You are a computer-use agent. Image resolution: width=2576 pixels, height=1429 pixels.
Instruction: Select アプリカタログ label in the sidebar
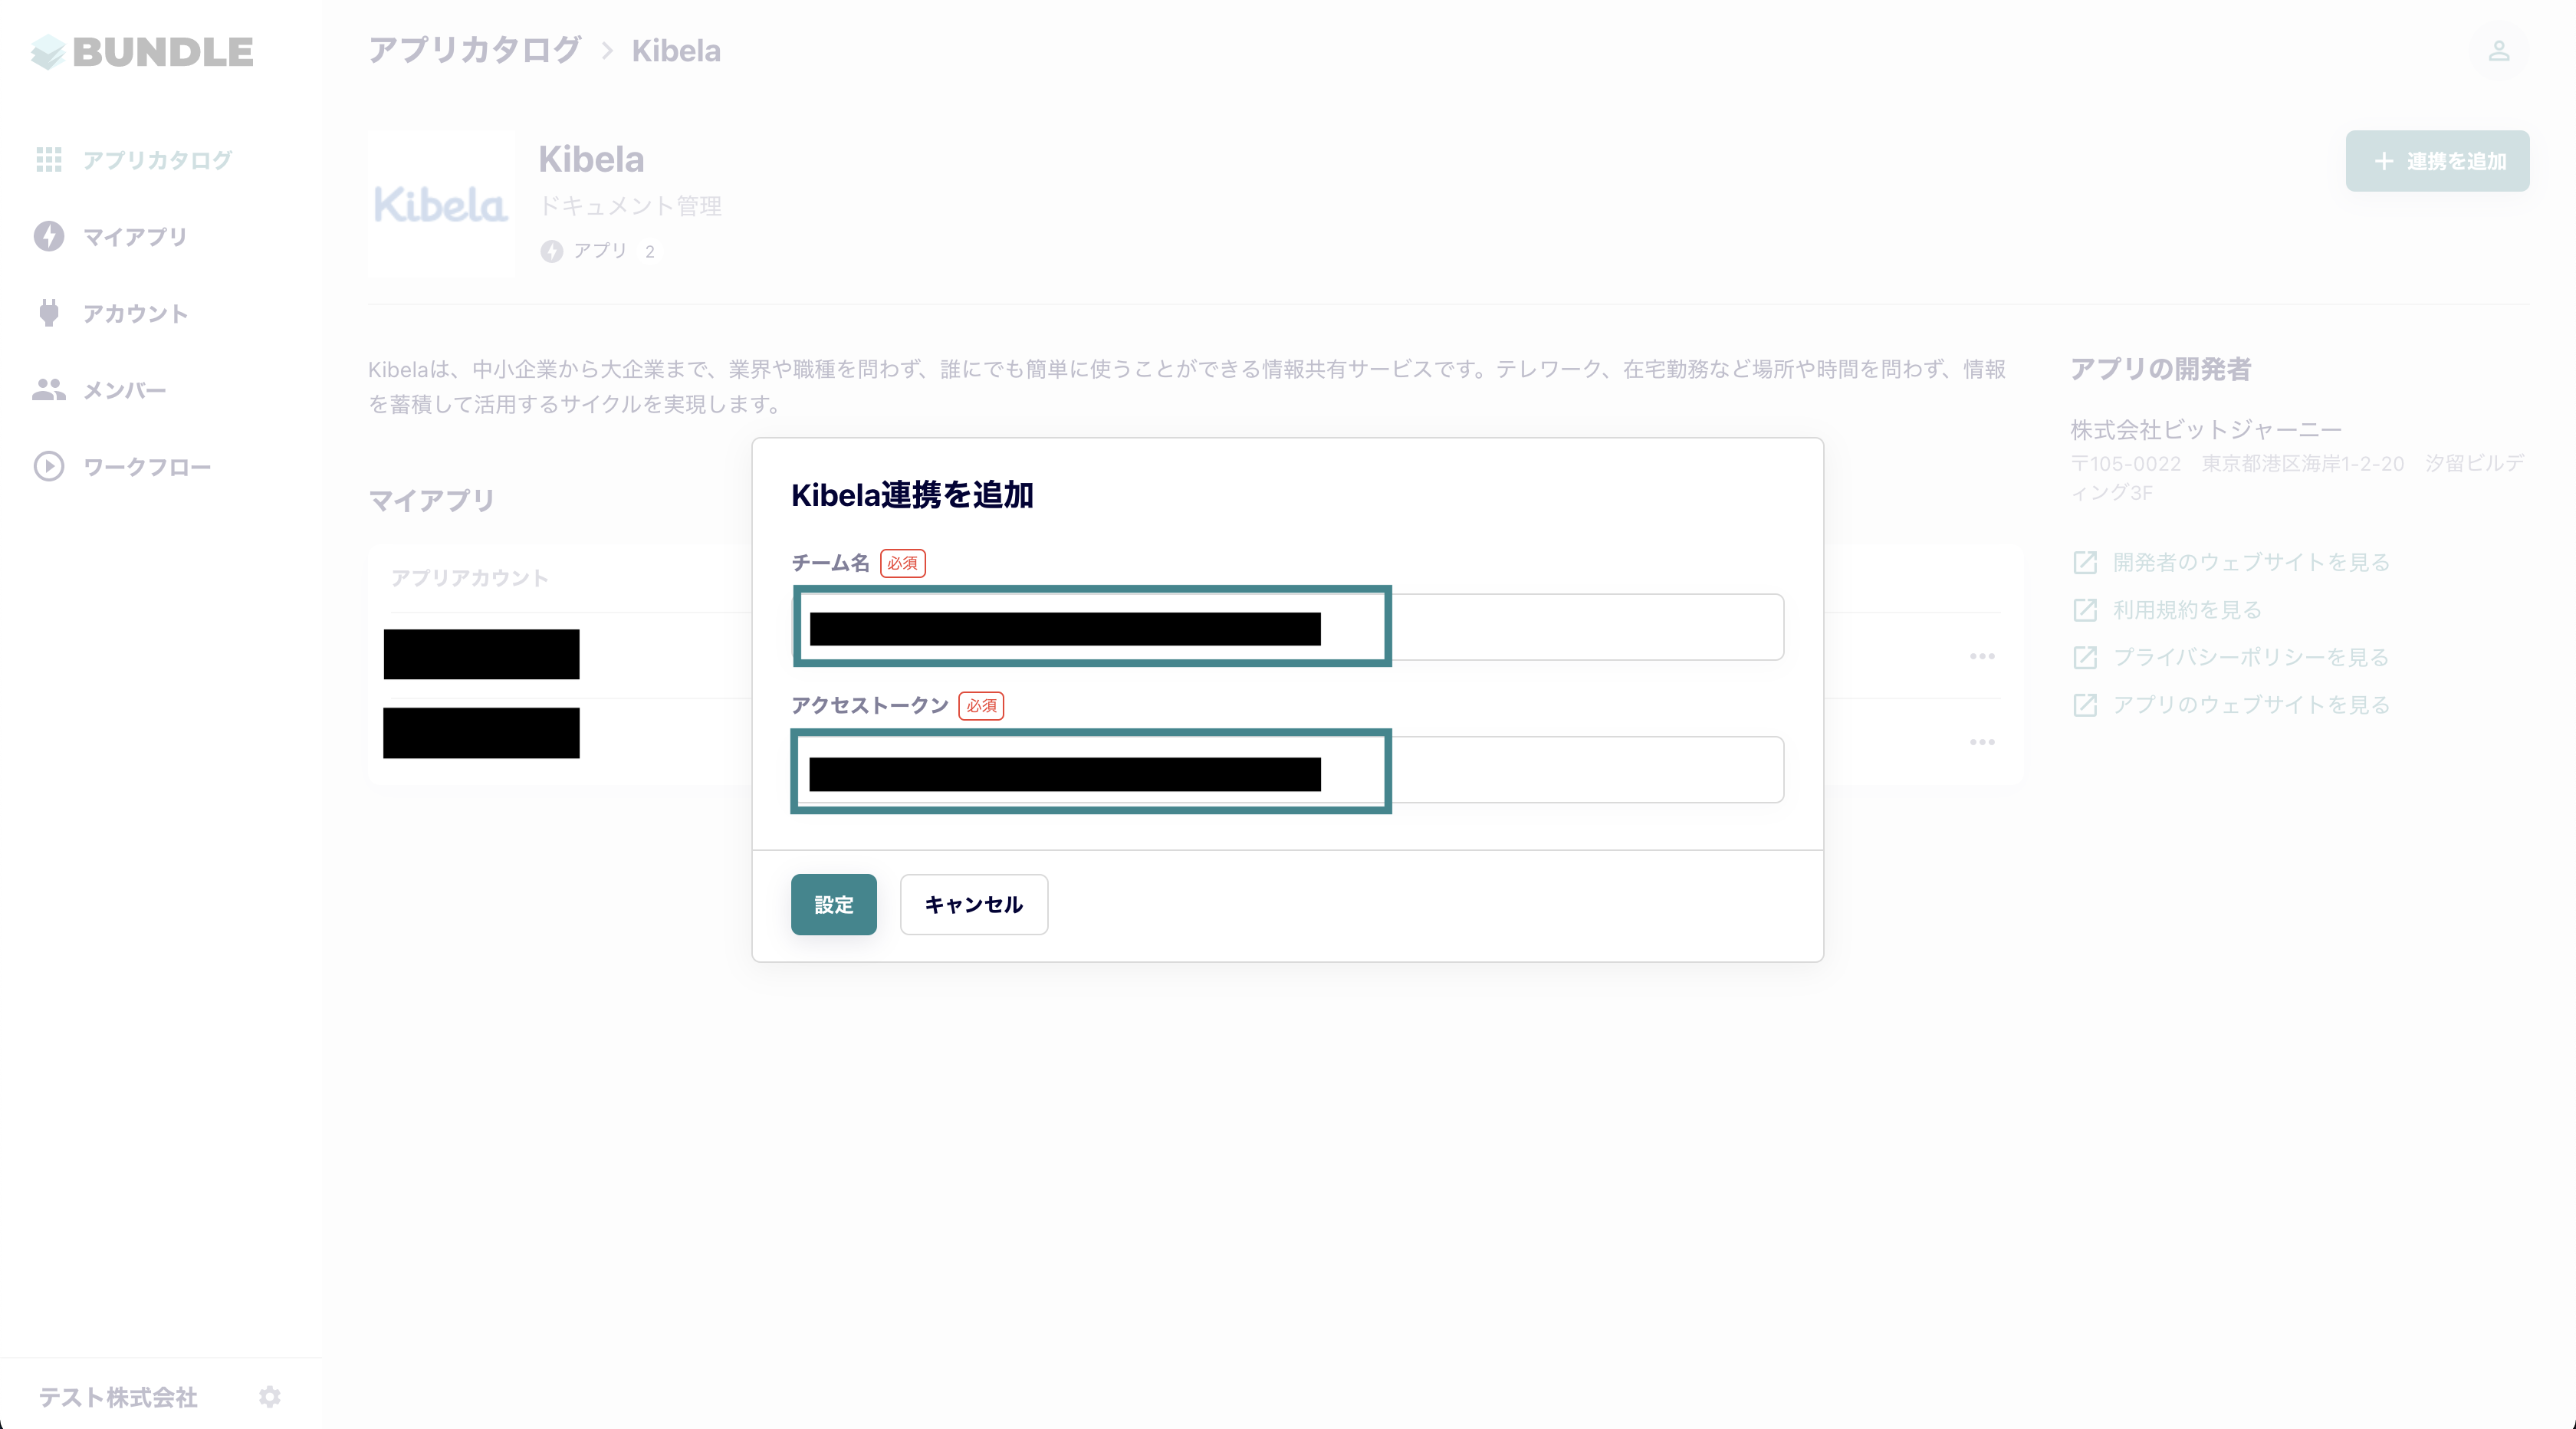[x=157, y=160]
